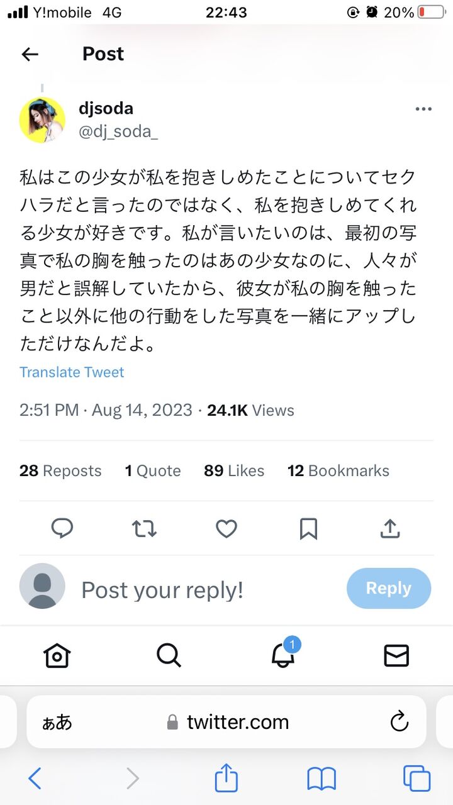
Task: Open the Search tab magnifier
Action: [169, 656]
